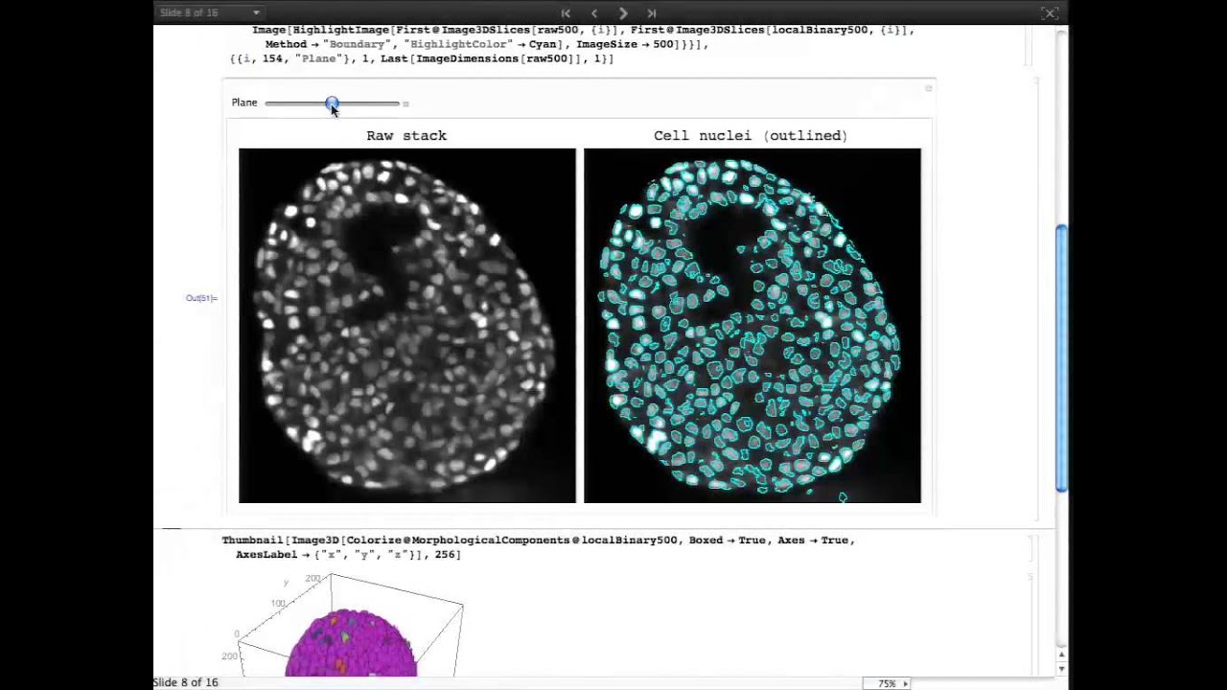Expand the Plane slider controls
Image resolution: width=1227 pixels, height=690 pixels.
coord(405,103)
